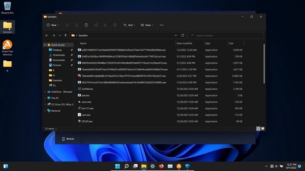Viewport: 305px width, 171px height.
Task: Sort by the Size column header
Action: (231, 43)
